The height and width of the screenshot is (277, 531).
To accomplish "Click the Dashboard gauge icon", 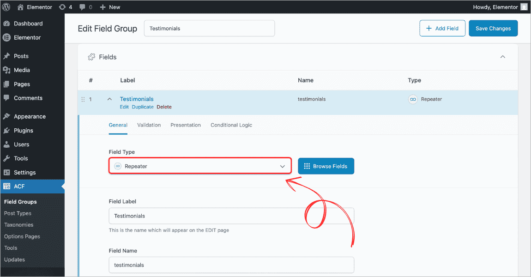I will [6, 24].
